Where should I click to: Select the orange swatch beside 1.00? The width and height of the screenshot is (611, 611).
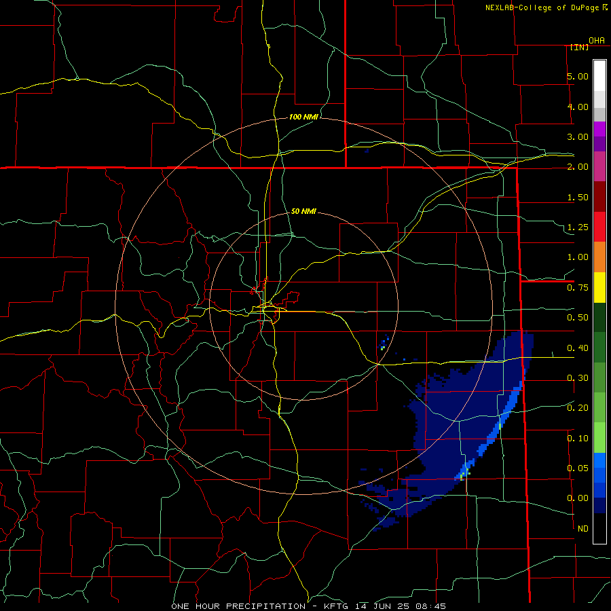[x=599, y=257]
